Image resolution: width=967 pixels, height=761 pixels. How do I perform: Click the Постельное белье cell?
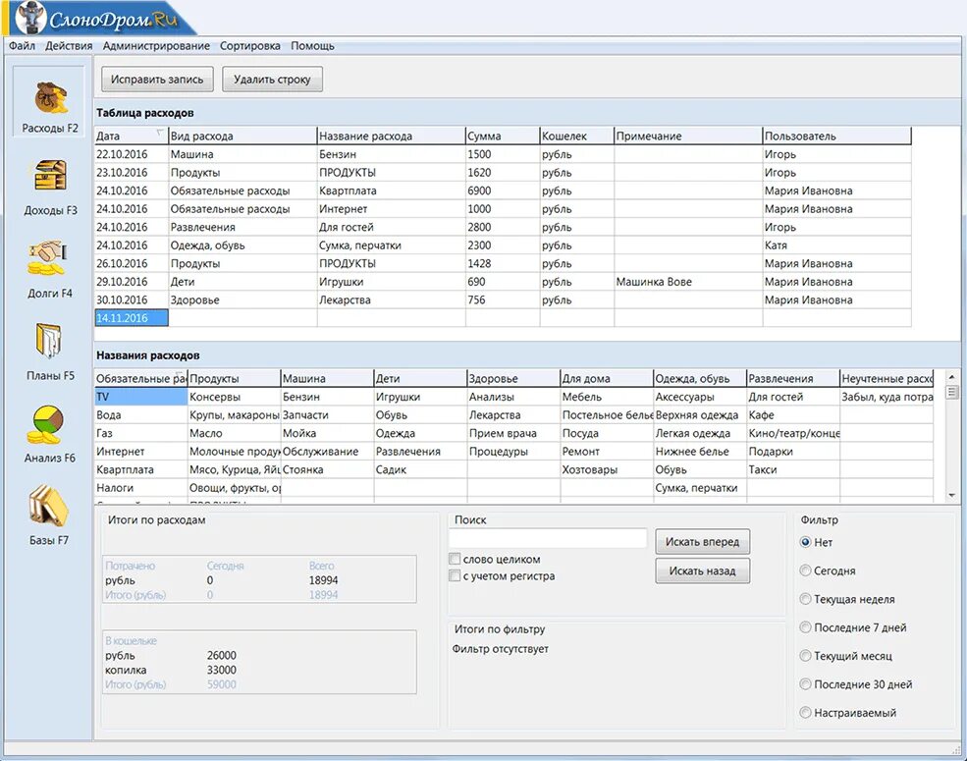(607, 415)
